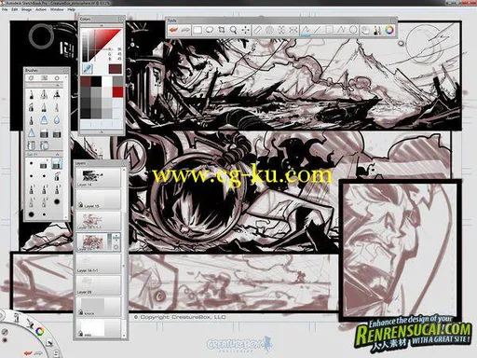Image resolution: width=477 pixels, height=358 pixels.
Task: Open the Color wheel in Tools toolbar
Action: pyautogui.click(x=389, y=30)
